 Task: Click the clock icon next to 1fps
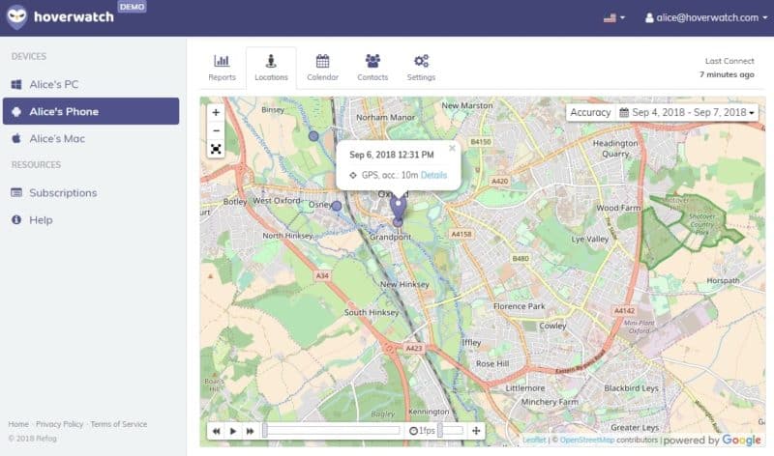click(x=414, y=431)
